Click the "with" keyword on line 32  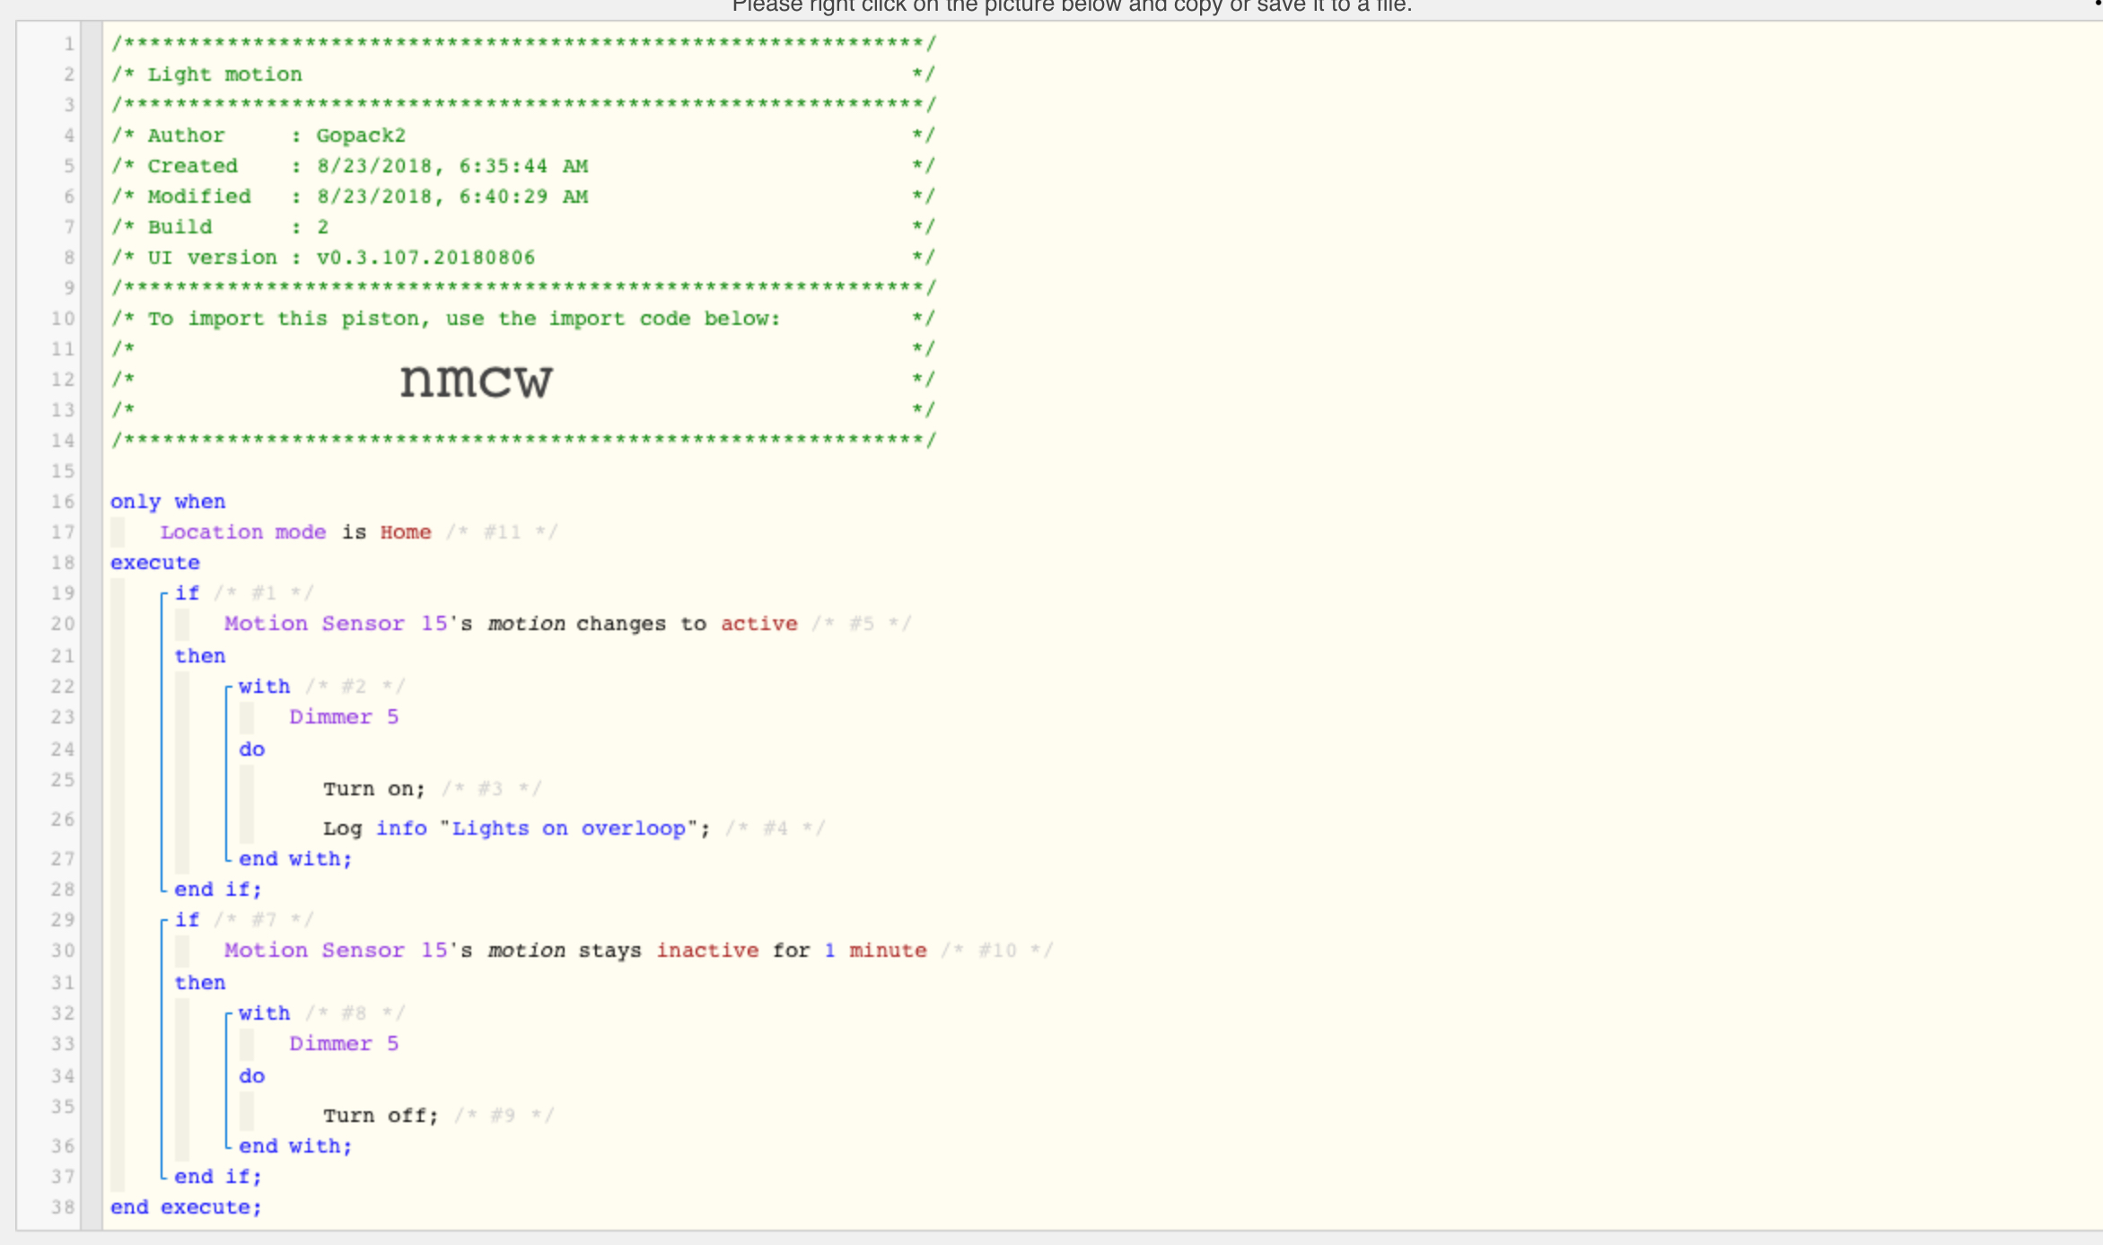click(265, 1013)
